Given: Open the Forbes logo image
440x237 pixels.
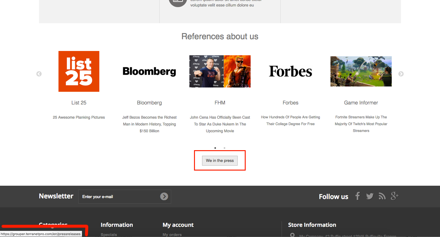Looking at the screenshot, I should pyautogui.click(x=291, y=71).
